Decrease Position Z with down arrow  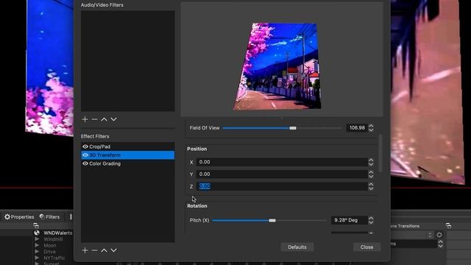pos(371,188)
